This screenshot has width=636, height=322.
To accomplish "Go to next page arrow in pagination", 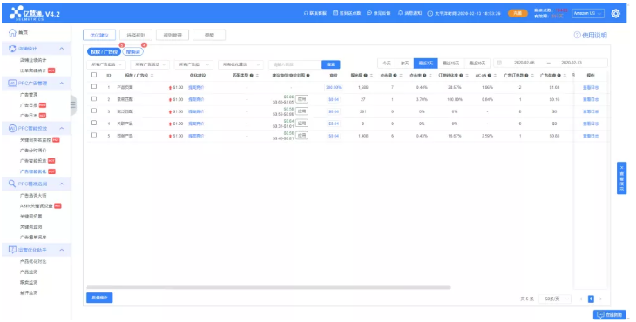I will 600,299.
